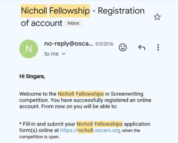This screenshot has width=178, height=143.
Task: Click the 5/2/2016 email date
Action: pos(104,44)
